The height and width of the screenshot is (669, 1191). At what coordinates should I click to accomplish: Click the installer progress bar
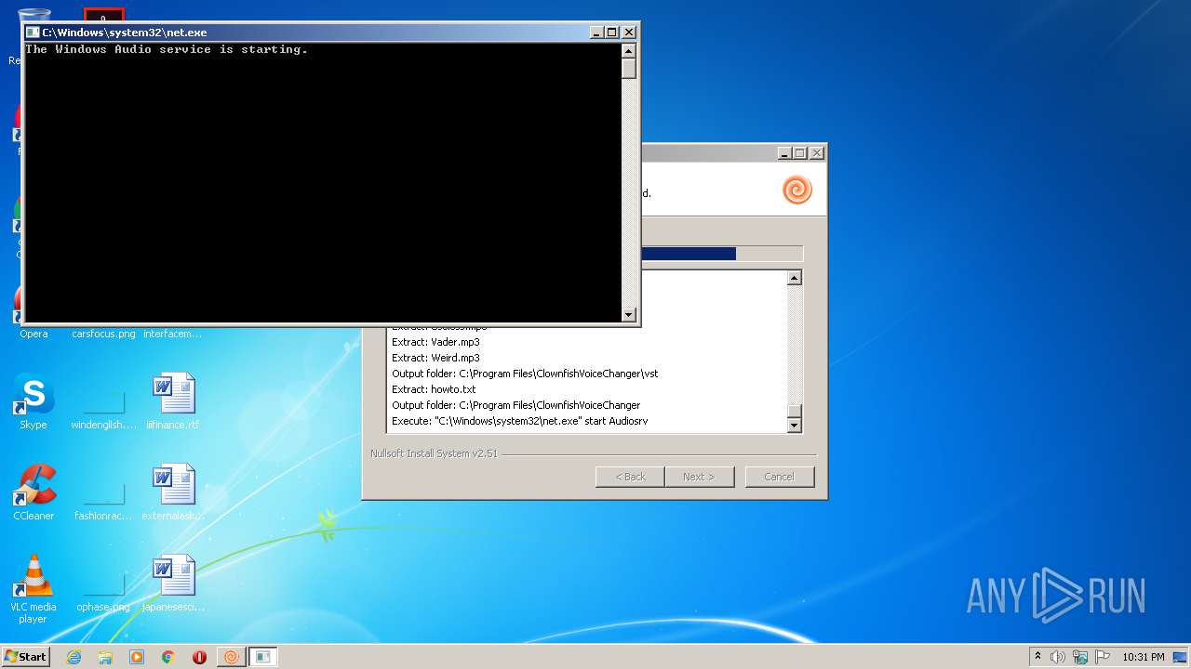pos(722,254)
